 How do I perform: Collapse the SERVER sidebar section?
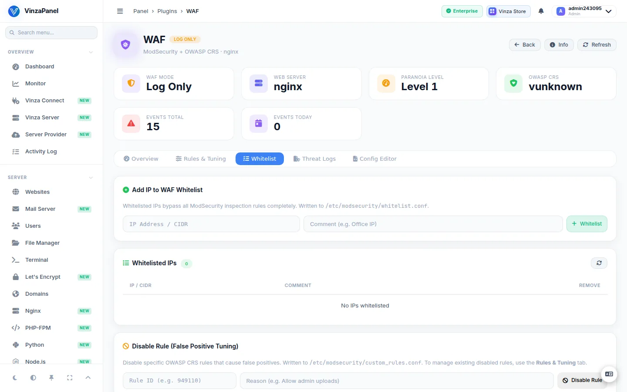pos(91,178)
